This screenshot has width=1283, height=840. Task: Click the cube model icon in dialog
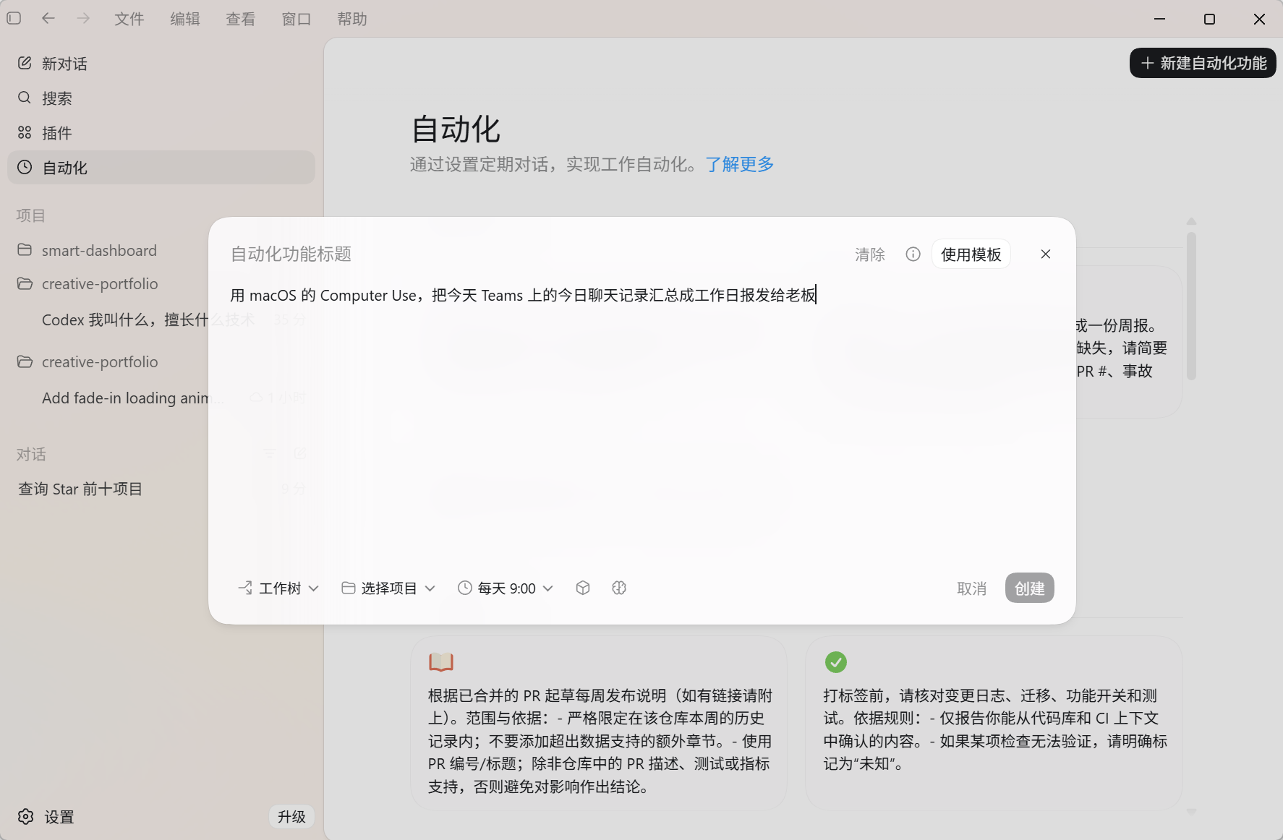click(583, 588)
